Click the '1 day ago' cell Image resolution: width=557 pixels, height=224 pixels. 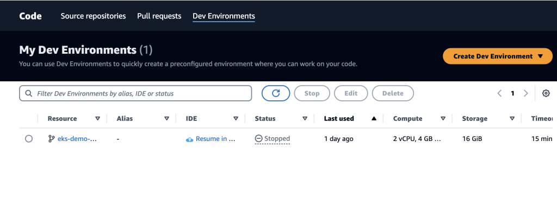[x=338, y=139]
